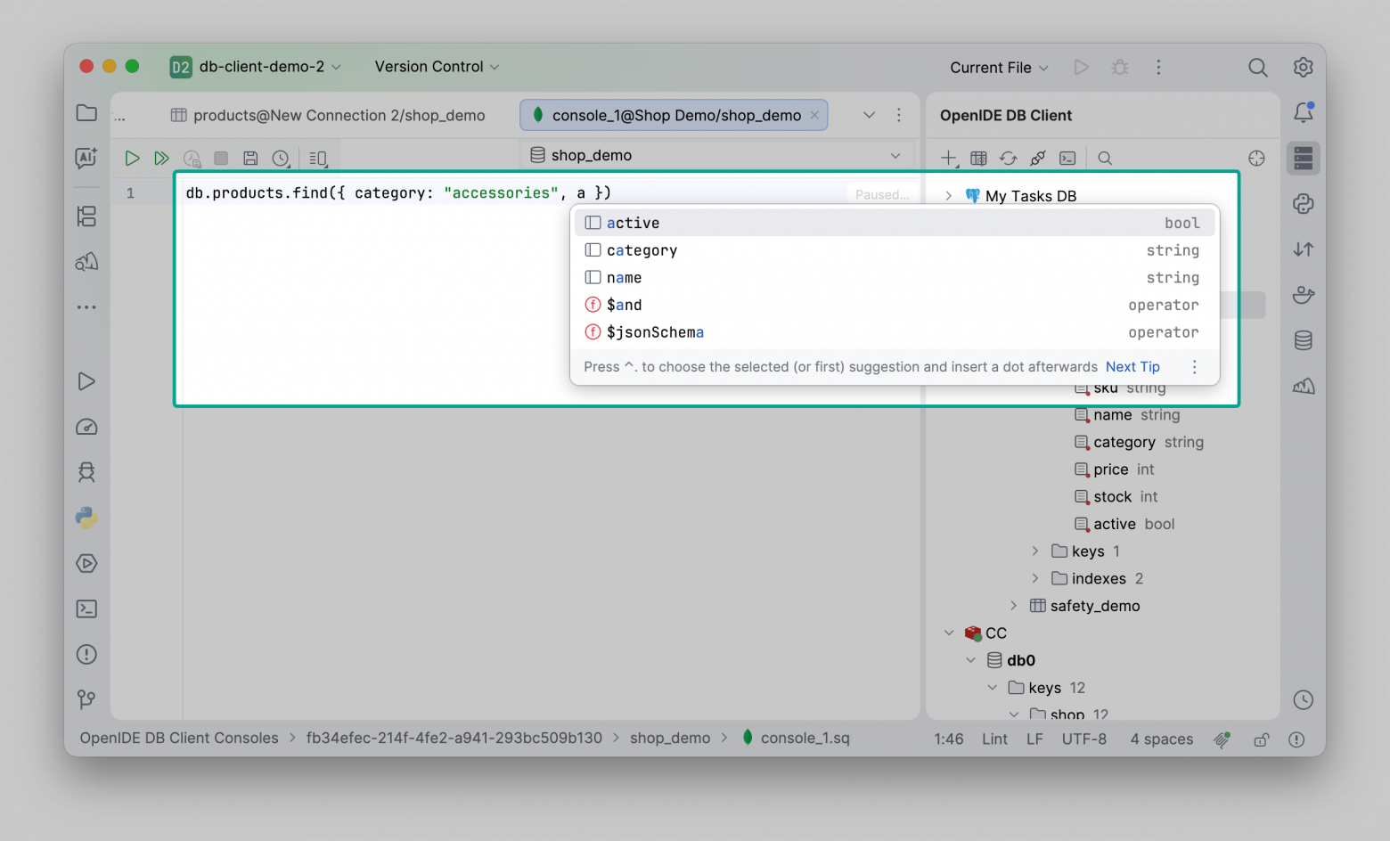Choose the active bool suggestion
The image size is (1390, 841).
895,223
